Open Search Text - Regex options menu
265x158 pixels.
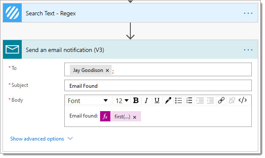(x=248, y=13)
